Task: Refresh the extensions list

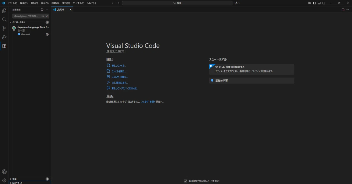Action: coord(42,10)
